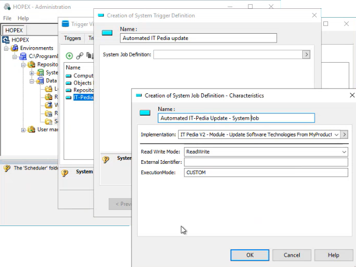Expand the User management tree node
Viewport: 356px width, 267px height.
tap(23, 130)
